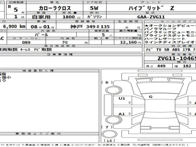The width and height of the screenshot is (196, 147).
Task: Click the displacement value 1800 cc
Action: 72,17
